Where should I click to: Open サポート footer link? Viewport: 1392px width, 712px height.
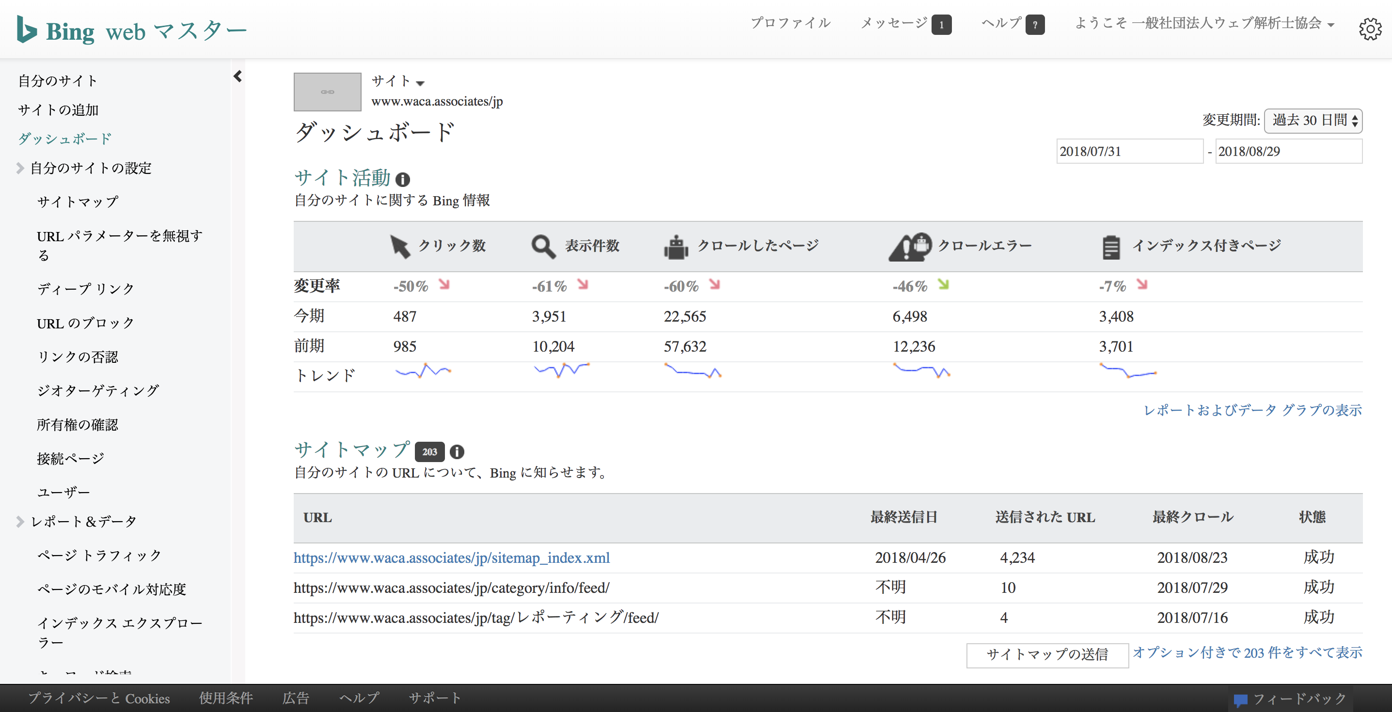[435, 698]
